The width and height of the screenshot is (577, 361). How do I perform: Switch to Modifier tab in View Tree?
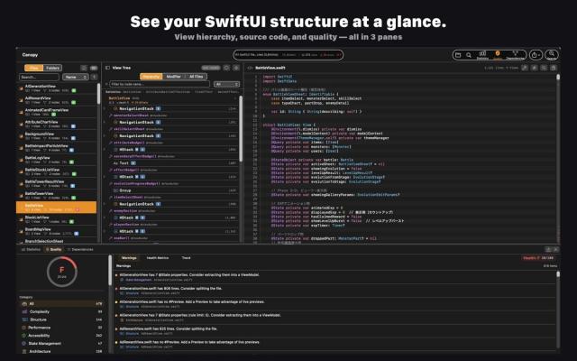(173, 77)
